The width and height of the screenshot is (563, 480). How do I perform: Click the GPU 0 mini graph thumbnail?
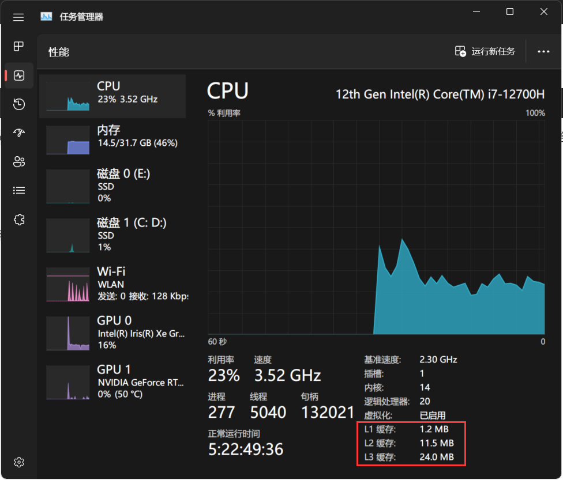click(x=68, y=333)
